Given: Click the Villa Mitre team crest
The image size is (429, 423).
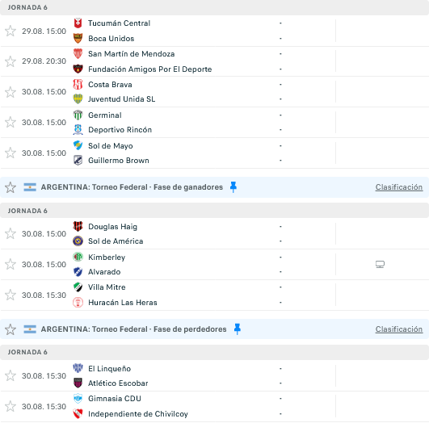Looking at the screenshot, I should pos(78,287).
